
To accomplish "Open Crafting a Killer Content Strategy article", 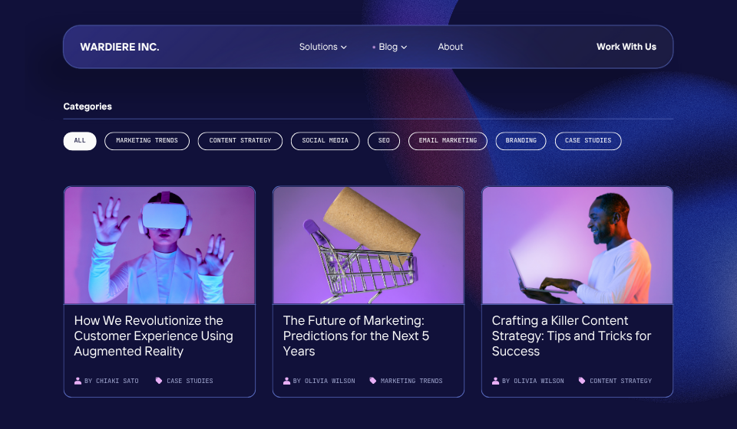I will [571, 336].
